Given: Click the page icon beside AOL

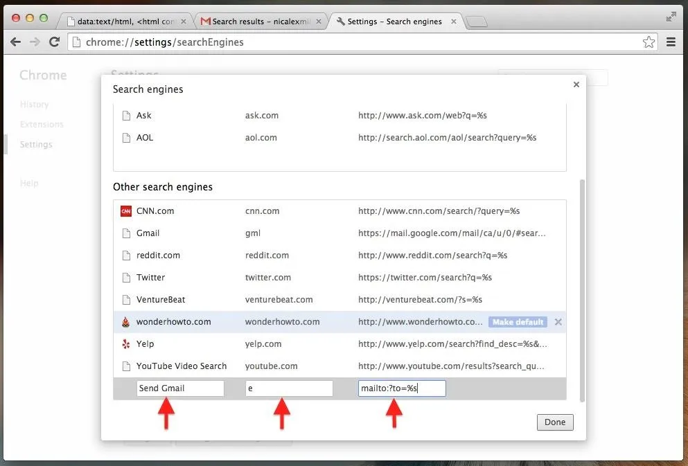Looking at the screenshot, I should click(126, 138).
